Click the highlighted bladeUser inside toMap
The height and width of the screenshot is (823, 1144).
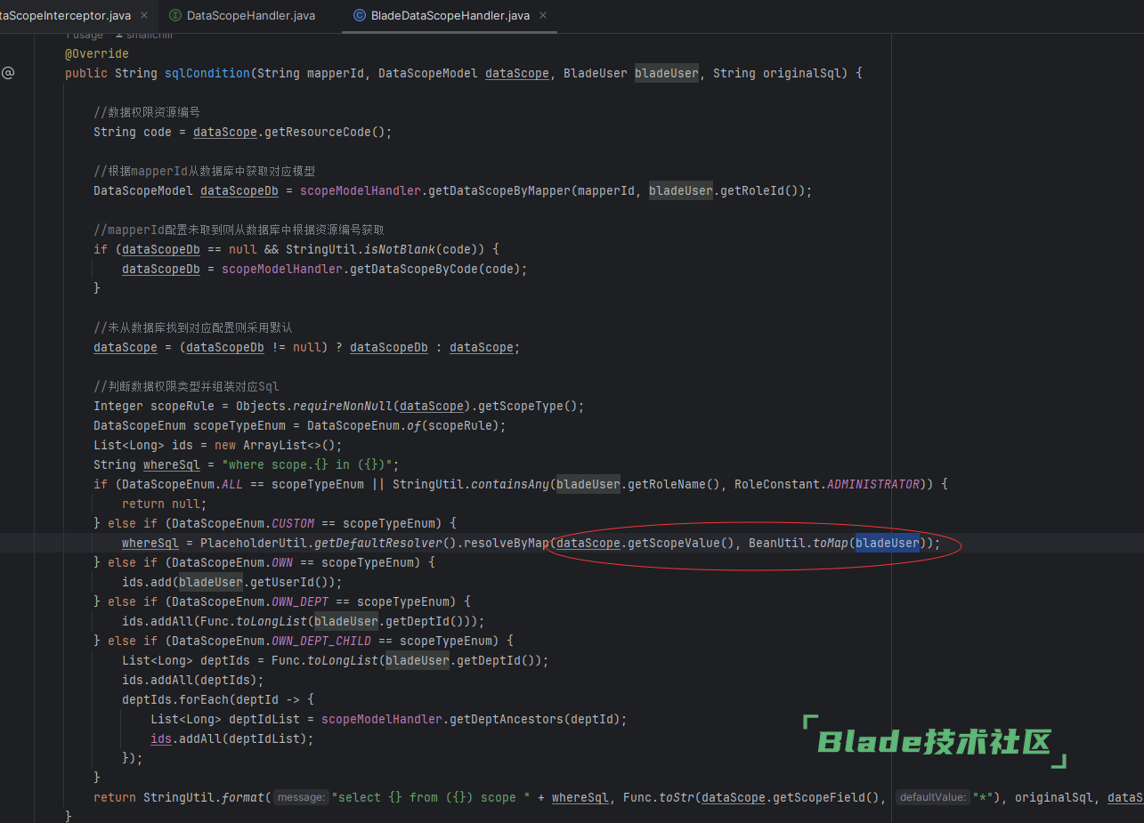(x=888, y=543)
